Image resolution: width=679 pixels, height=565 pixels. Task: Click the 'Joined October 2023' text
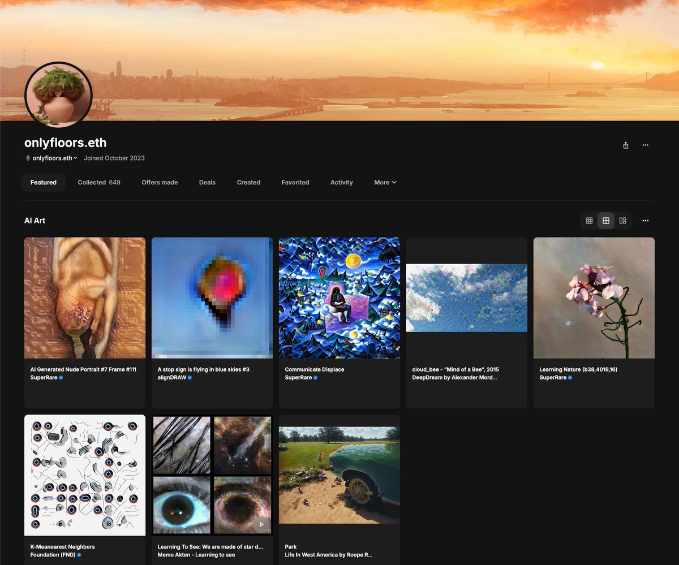(114, 158)
